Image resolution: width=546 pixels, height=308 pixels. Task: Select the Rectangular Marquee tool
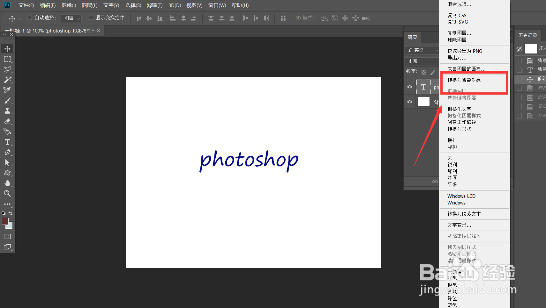click(x=7, y=59)
